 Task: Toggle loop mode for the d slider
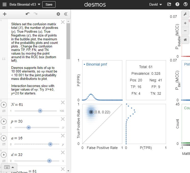tap(4, 161)
